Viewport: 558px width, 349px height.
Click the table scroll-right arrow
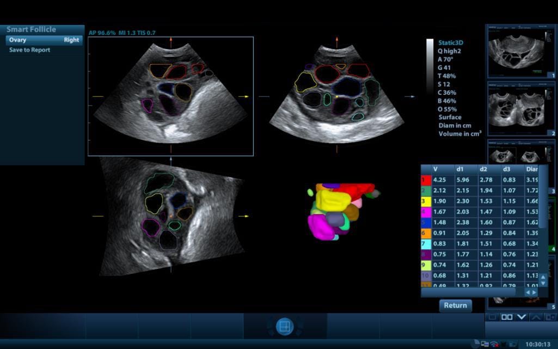[x=534, y=292]
